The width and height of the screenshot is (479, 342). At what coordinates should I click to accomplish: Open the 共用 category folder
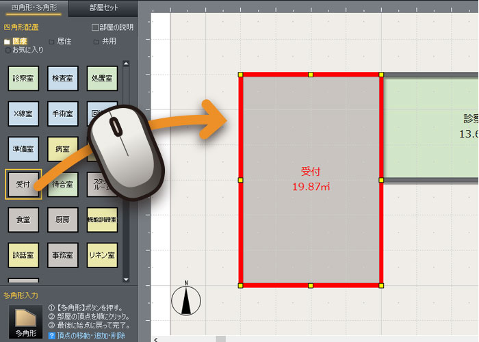pyautogui.click(x=104, y=41)
